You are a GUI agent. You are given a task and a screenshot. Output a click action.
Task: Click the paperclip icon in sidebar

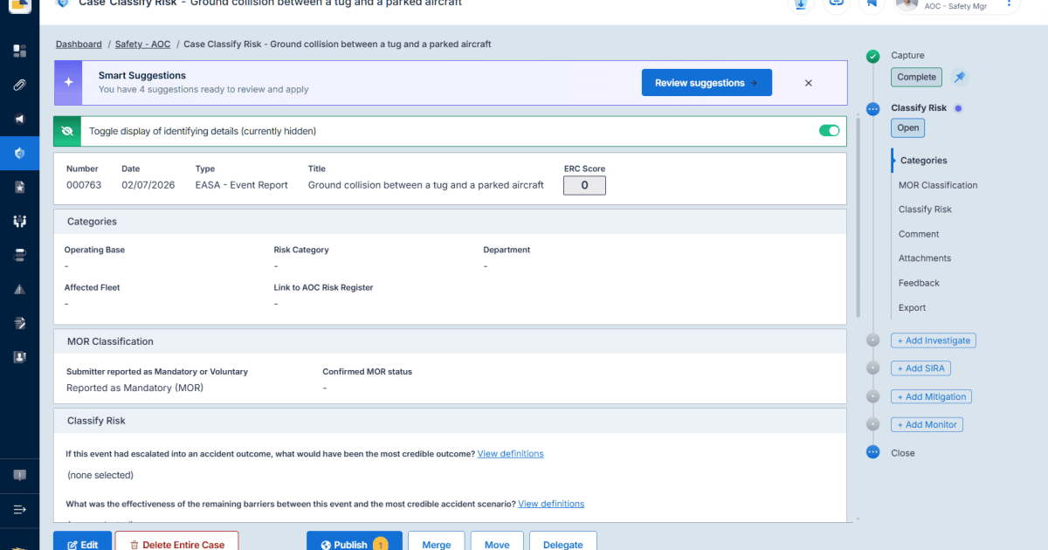[x=19, y=85]
